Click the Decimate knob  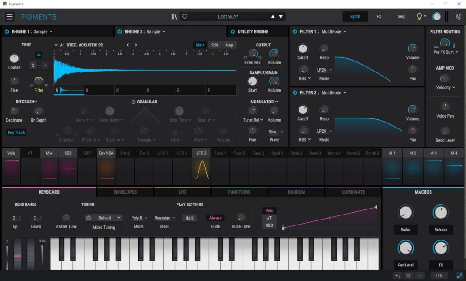pyautogui.click(x=14, y=111)
